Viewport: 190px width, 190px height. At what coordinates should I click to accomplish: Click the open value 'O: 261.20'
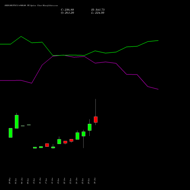(67, 13)
